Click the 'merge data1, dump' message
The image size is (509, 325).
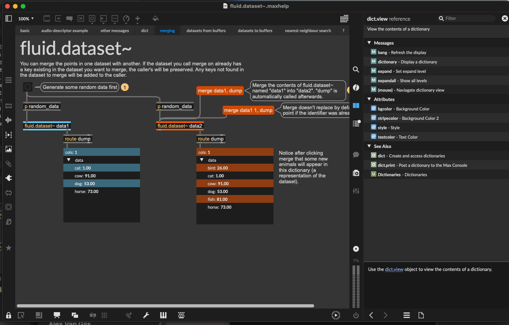(x=220, y=91)
